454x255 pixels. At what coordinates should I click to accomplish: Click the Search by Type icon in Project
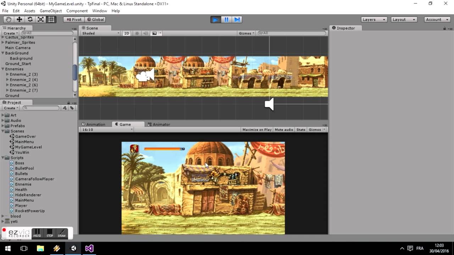65,108
